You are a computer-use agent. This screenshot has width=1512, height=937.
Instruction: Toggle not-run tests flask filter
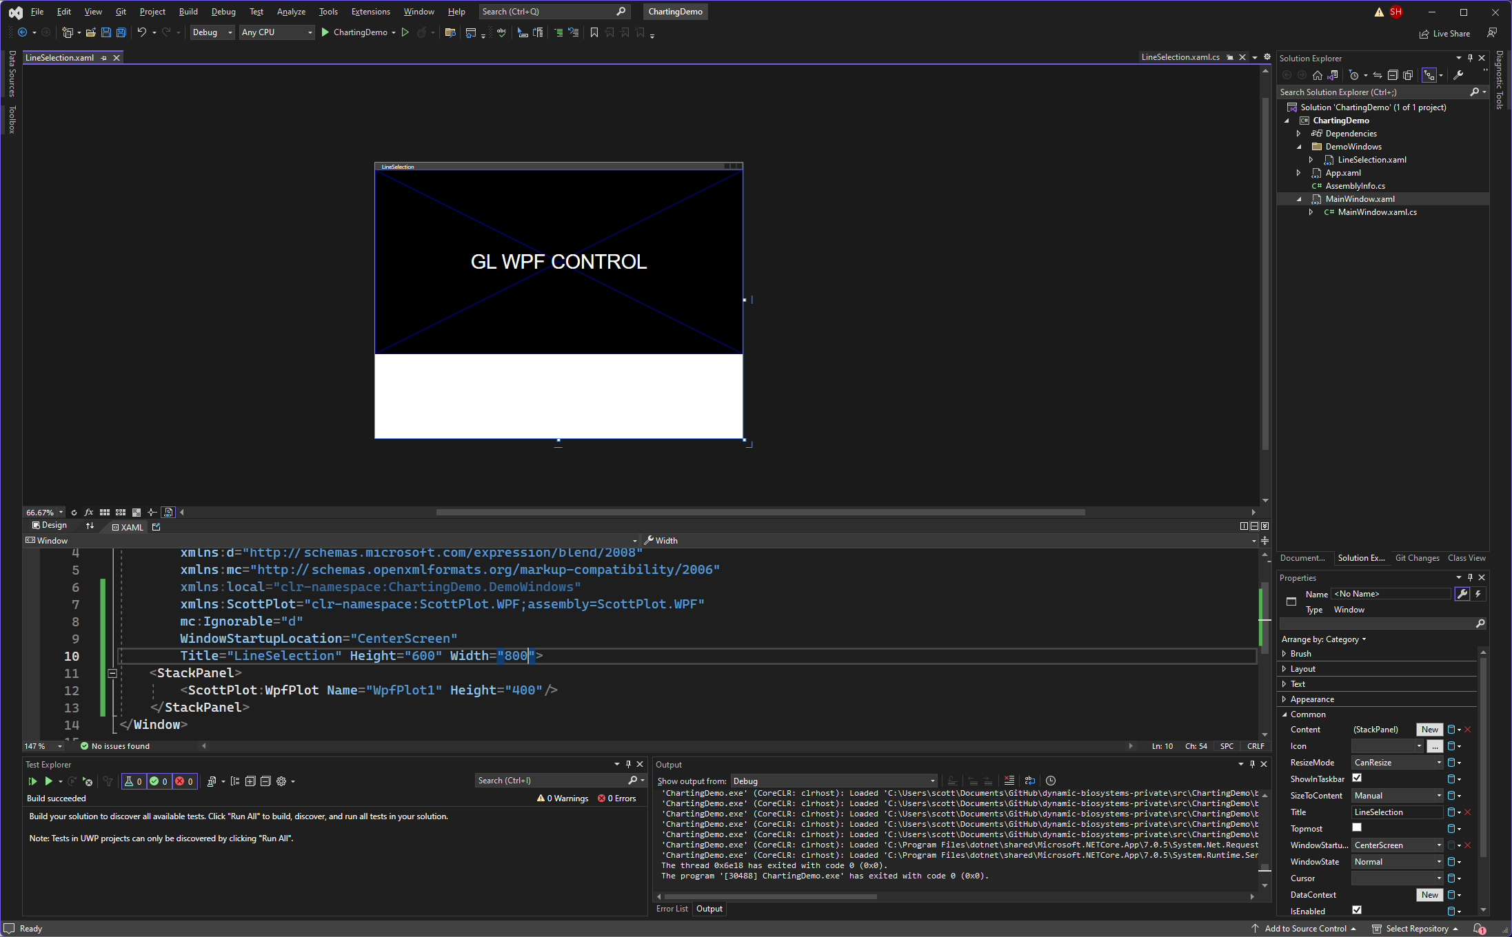134,781
